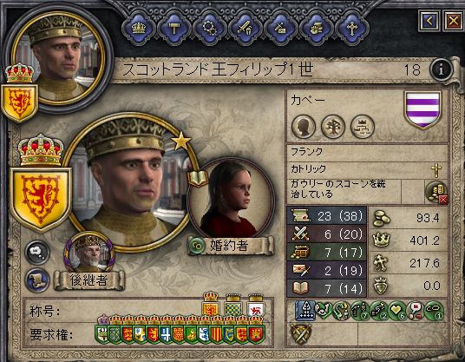Go back with the left arrow button
The image size is (465, 362).
tap(429, 21)
